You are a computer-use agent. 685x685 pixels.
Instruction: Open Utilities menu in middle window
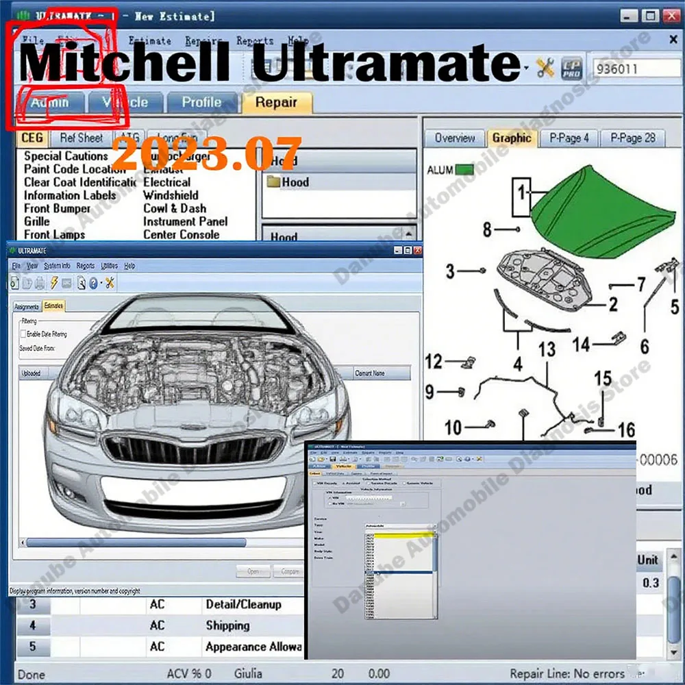point(109,266)
